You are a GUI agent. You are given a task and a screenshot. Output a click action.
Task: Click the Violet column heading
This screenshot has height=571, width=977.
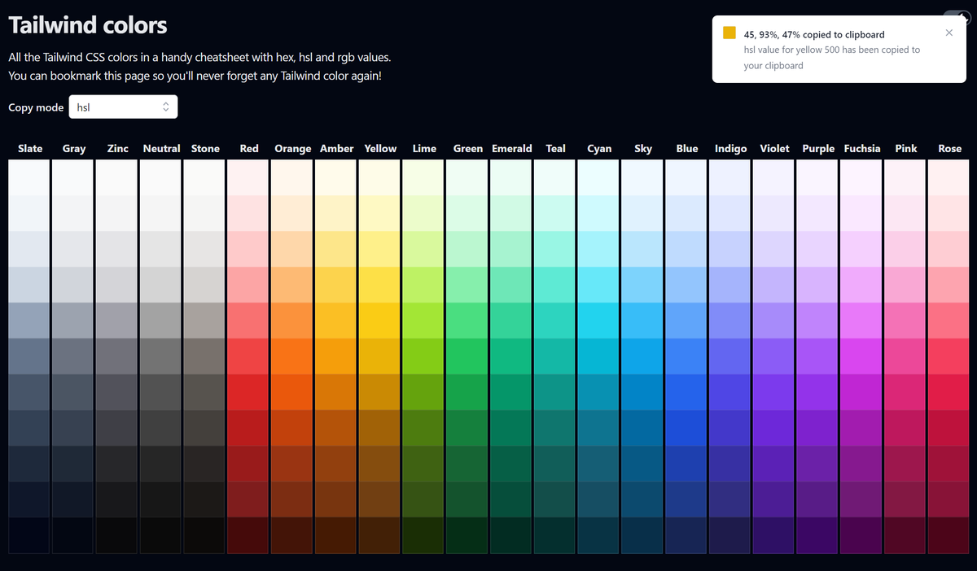774,149
